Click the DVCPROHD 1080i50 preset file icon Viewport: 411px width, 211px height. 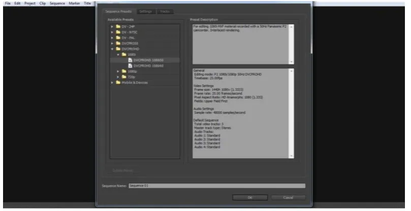click(x=130, y=60)
